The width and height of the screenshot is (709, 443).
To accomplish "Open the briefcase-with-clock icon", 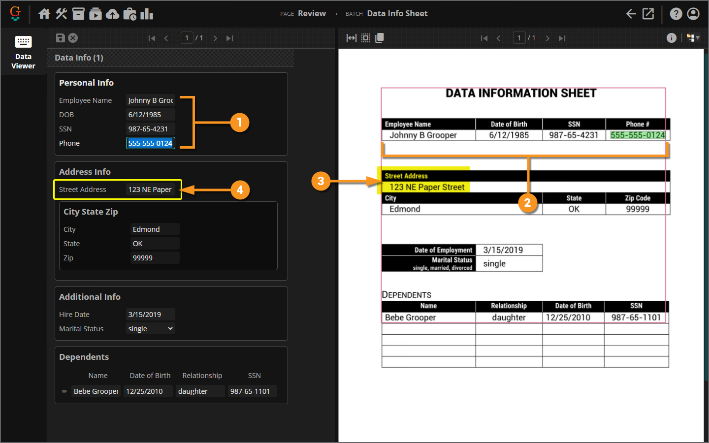I will 130,14.
